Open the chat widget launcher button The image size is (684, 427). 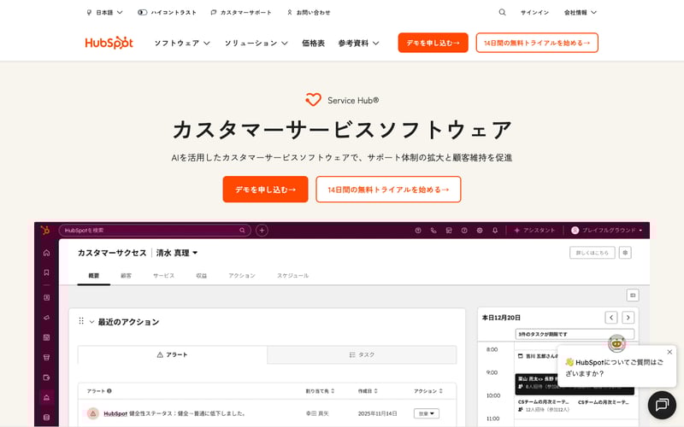pos(662,405)
